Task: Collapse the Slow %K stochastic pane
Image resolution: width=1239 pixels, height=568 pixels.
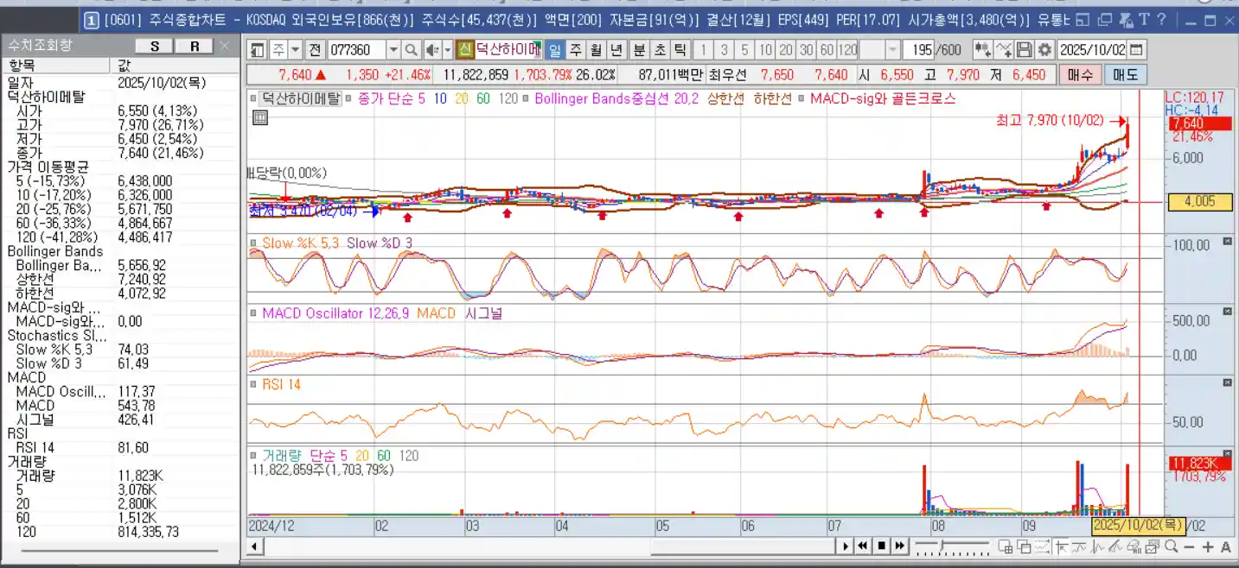Action: (1227, 243)
